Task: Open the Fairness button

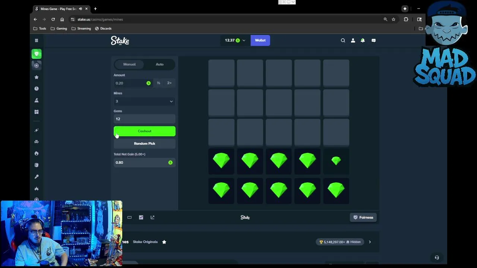Action: pyautogui.click(x=363, y=217)
